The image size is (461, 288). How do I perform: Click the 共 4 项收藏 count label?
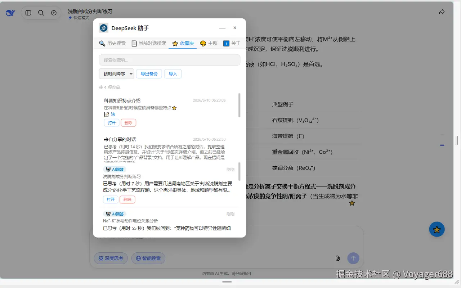[109, 87]
